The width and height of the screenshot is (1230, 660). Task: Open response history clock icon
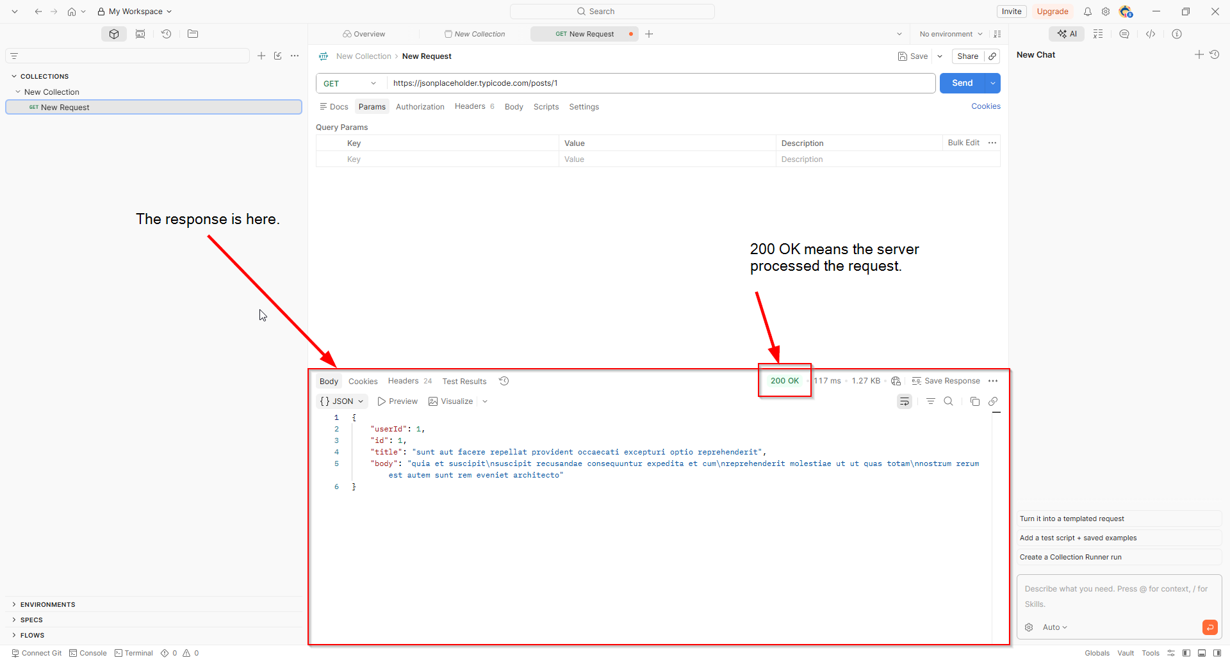(x=504, y=381)
